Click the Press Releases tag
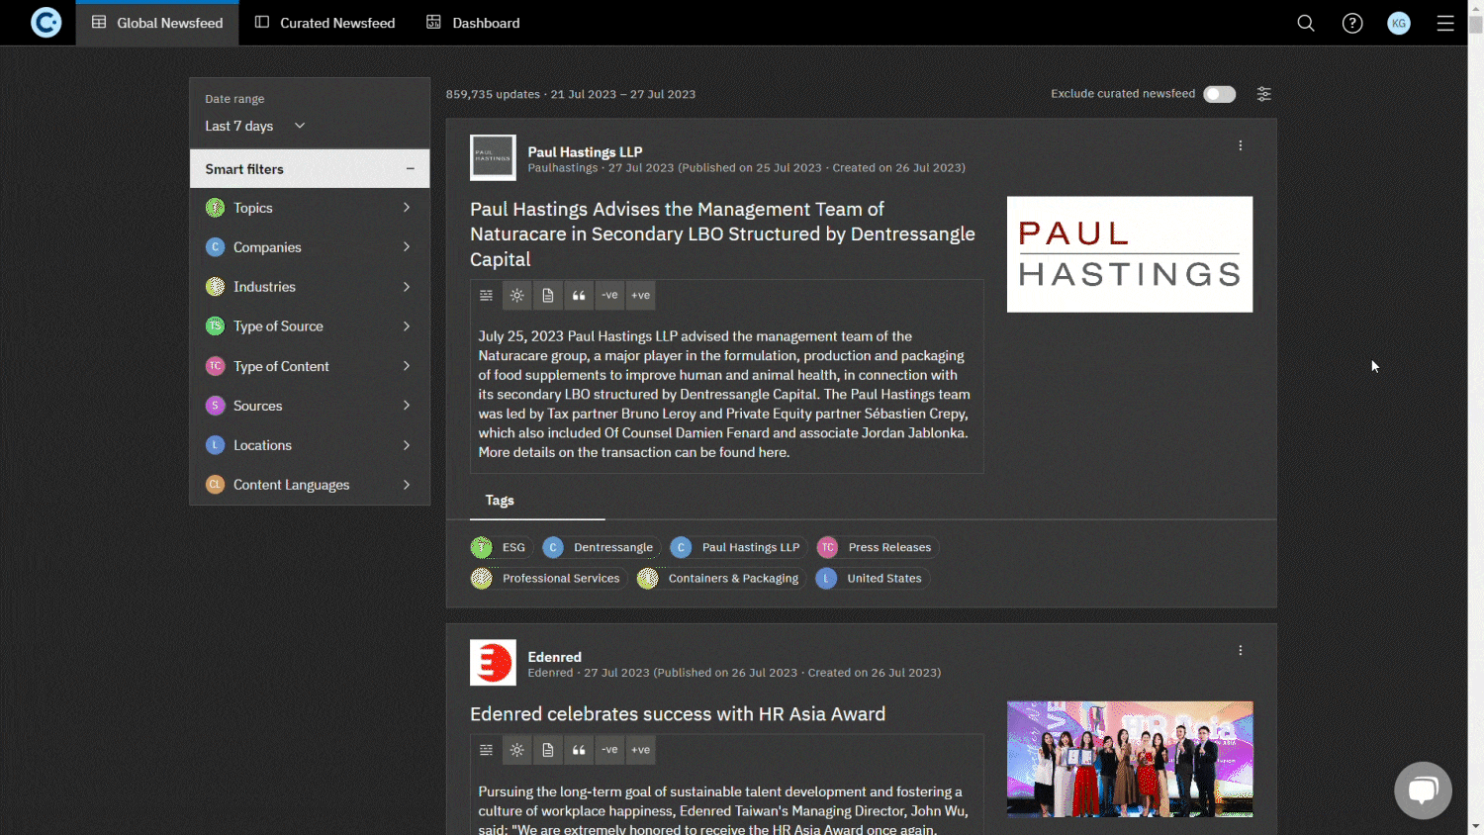 click(878, 547)
